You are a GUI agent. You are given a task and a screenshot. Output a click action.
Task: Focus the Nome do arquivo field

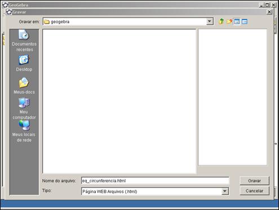(155, 181)
